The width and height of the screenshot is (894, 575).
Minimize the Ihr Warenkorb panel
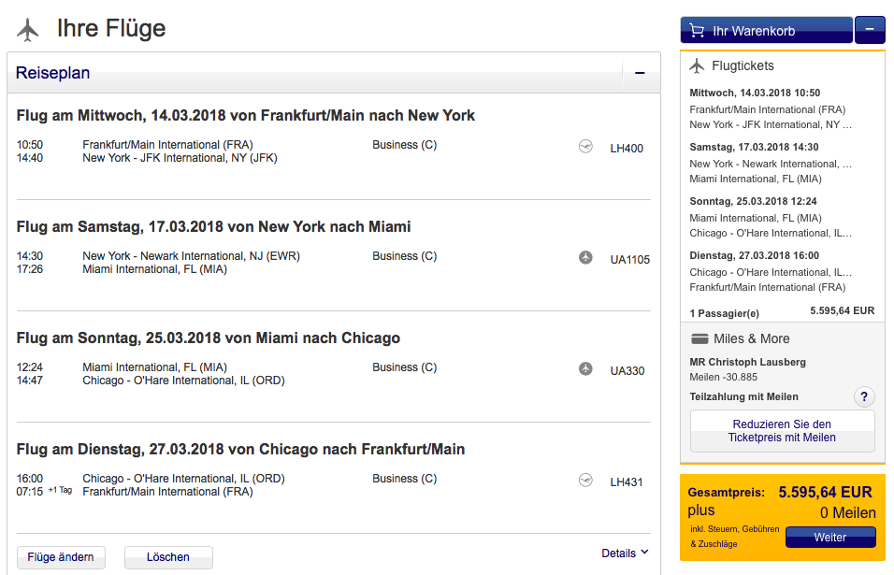coord(870,30)
